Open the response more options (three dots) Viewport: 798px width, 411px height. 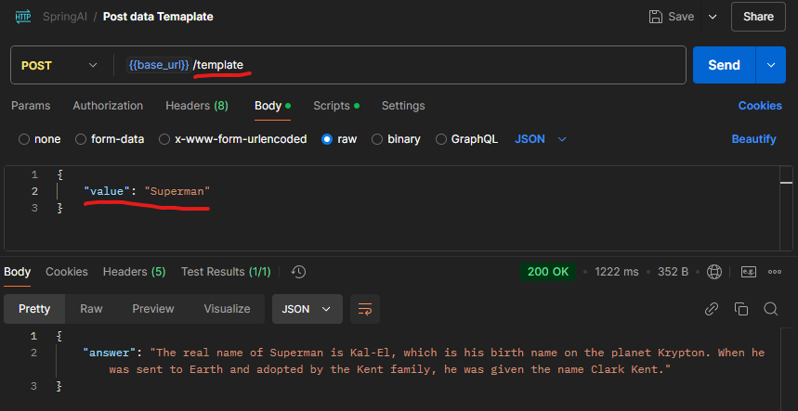(x=777, y=272)
